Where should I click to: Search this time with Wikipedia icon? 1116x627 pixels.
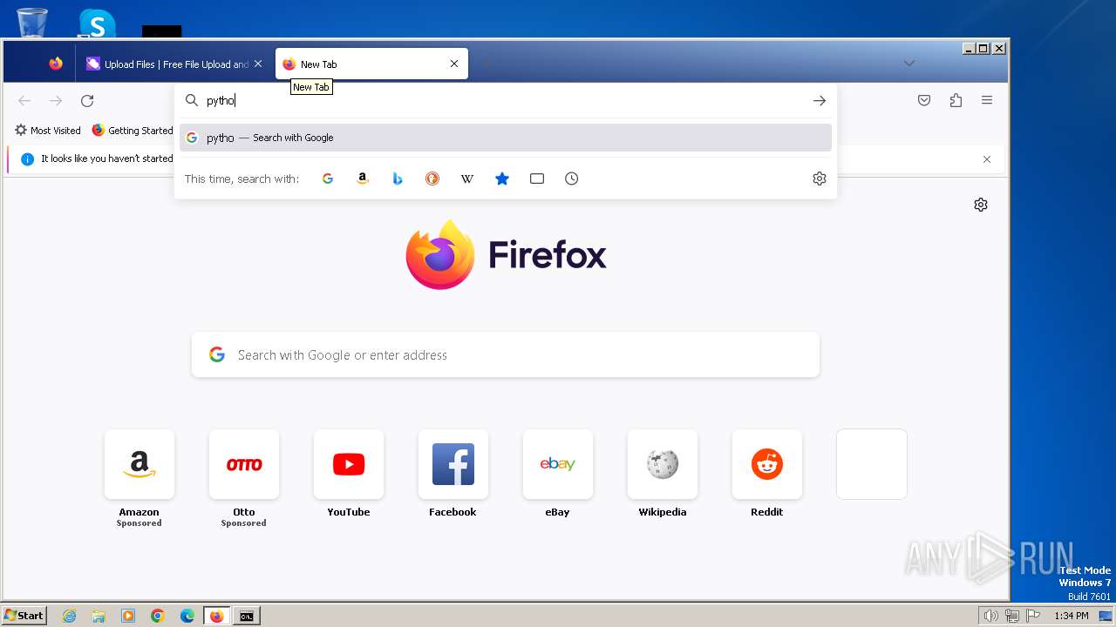pyautogui.click(x=467, y=179)
